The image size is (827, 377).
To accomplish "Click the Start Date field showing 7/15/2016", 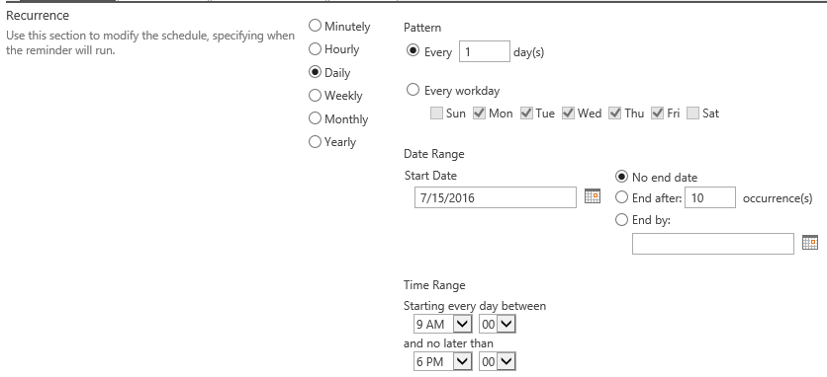I will pyautogui.click(x=496, y=197).
